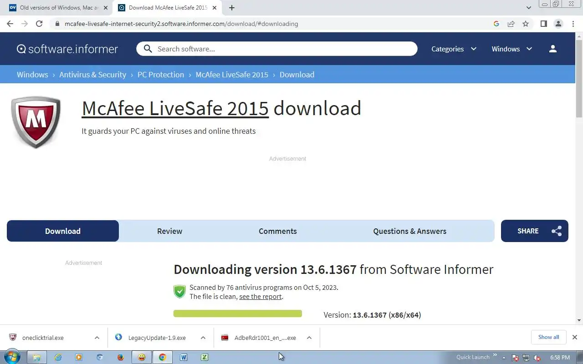Click the share page icon in address bar
This screenshot has height=364, width=583.
511,24
